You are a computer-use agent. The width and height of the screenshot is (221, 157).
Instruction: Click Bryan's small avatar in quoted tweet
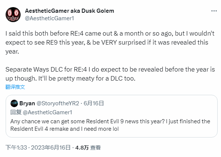coord(14,103)
